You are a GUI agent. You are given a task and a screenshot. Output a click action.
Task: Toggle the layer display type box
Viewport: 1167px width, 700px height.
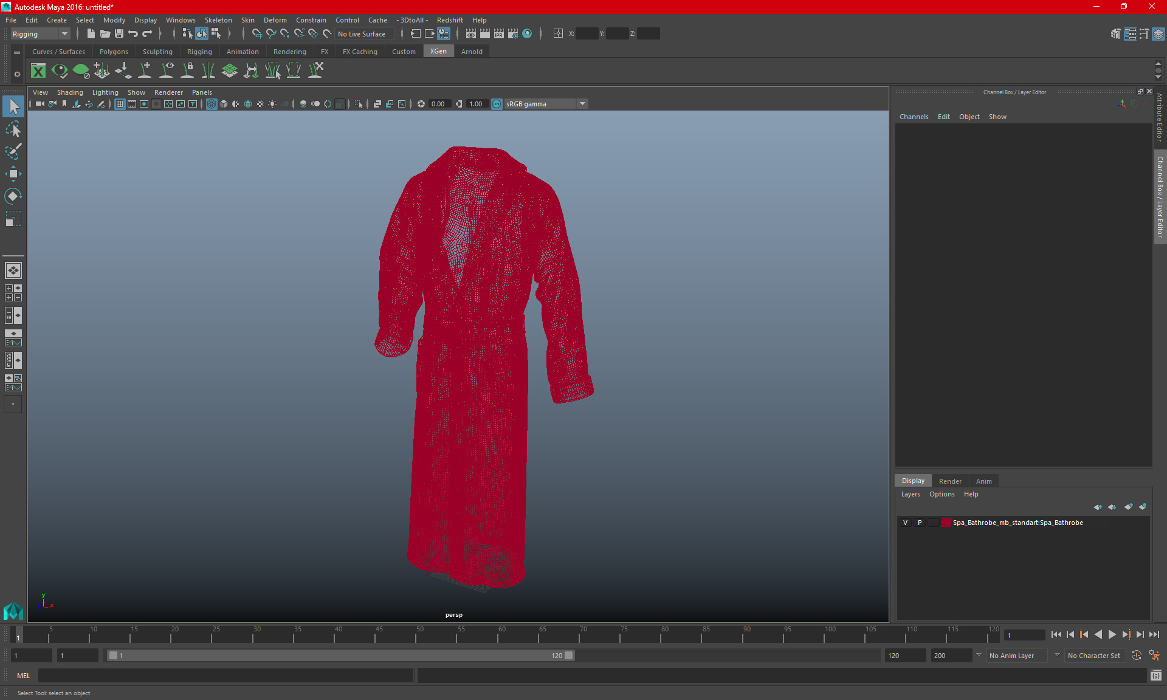pos(934,523)
